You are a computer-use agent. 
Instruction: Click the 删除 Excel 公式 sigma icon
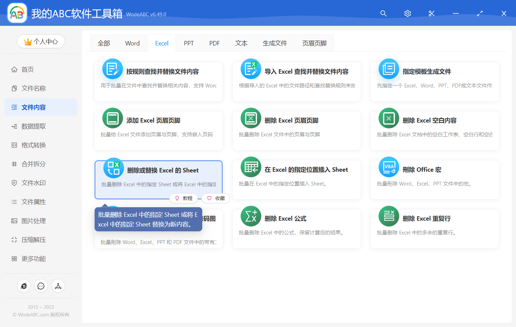pyautogui.click(x=251, y=216)
